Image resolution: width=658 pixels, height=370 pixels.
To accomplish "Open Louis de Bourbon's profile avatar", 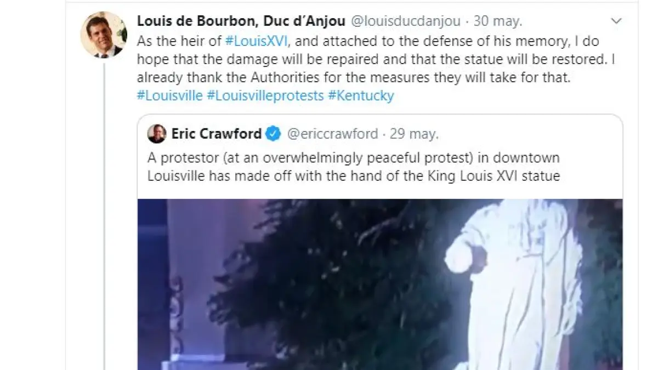I will click(x=104, y=35).
